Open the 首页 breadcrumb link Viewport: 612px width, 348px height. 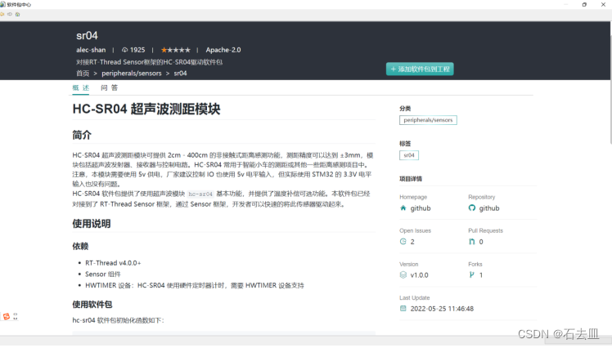(x=83, y=74)
